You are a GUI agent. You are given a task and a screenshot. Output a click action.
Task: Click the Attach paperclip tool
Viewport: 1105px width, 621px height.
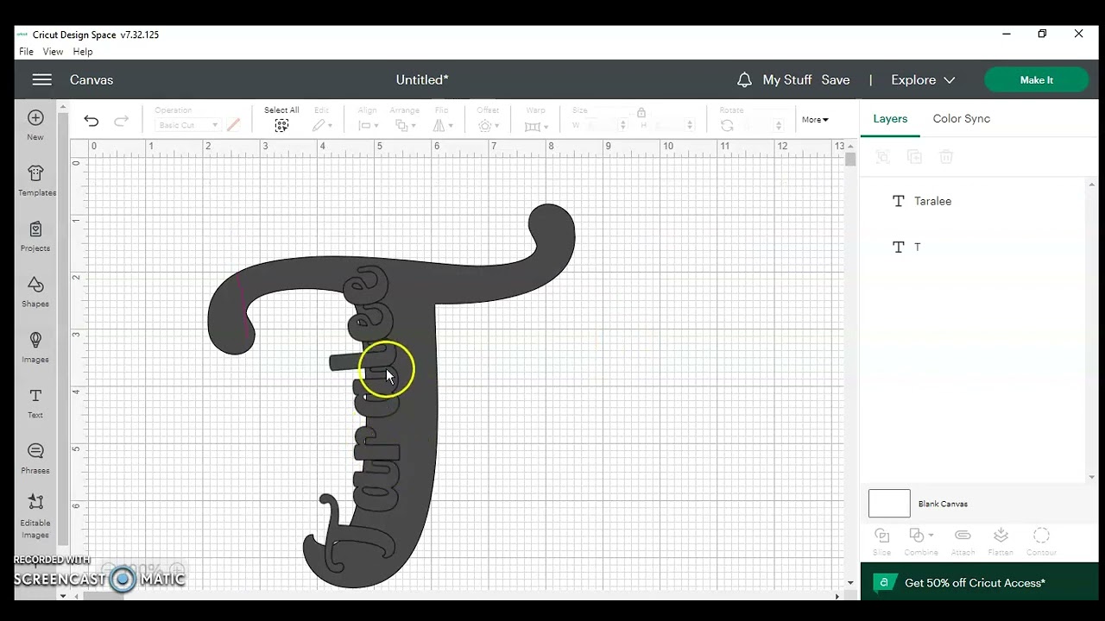[x=963, y=542]
